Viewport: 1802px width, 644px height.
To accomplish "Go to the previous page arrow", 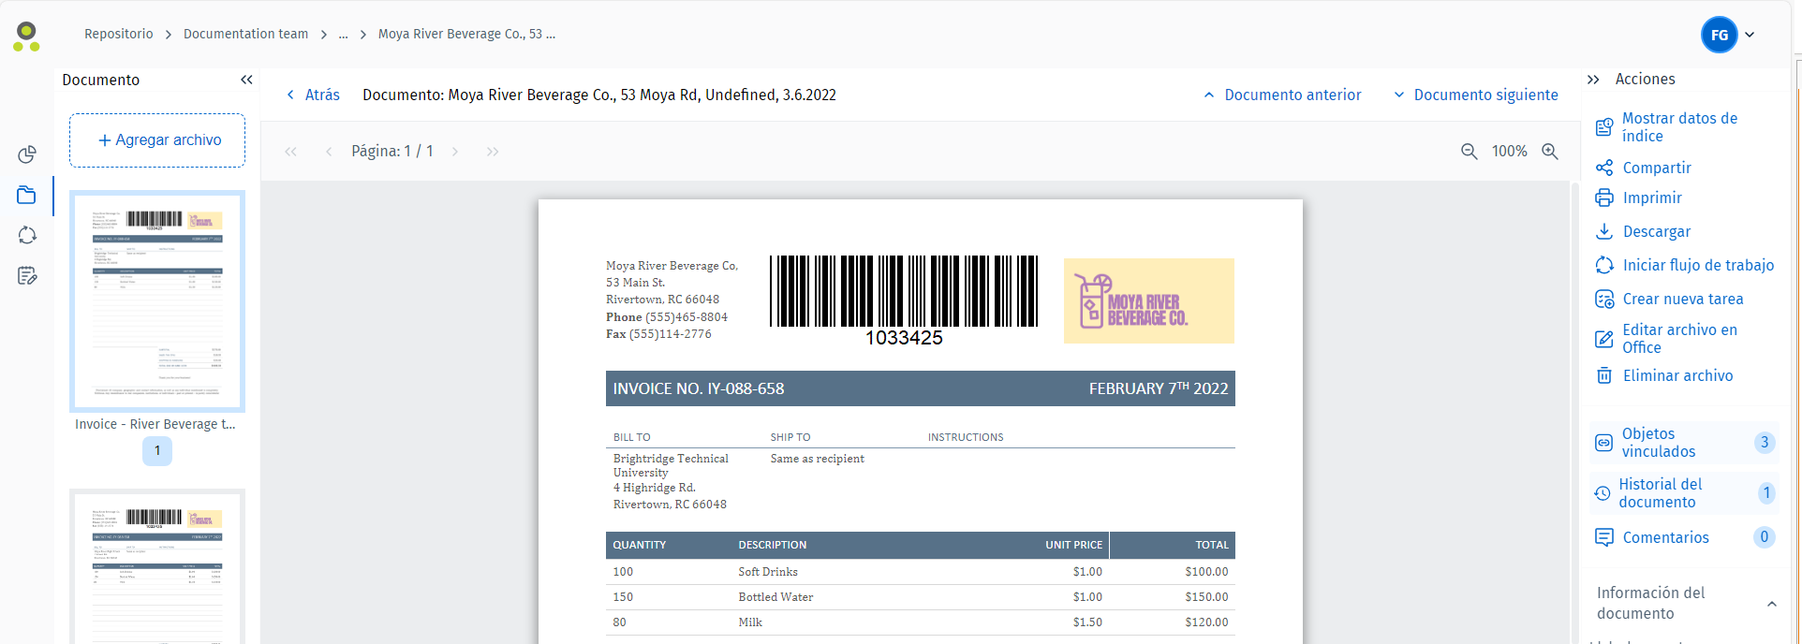I will click(329, 152).
